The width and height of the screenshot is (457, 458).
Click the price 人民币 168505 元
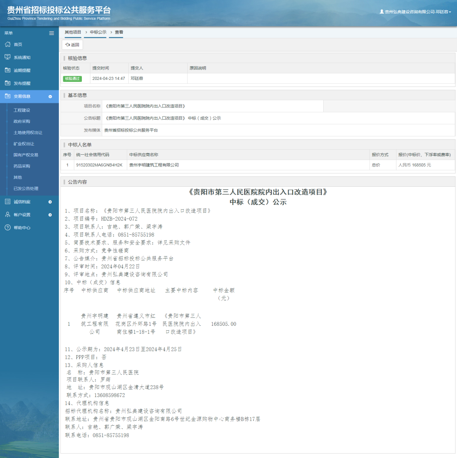point(415,165)
